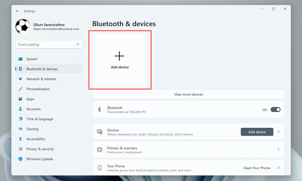Click the Devices keyboard icon
302x181 pixels.
pyautogui.click(x=100, y=132)
